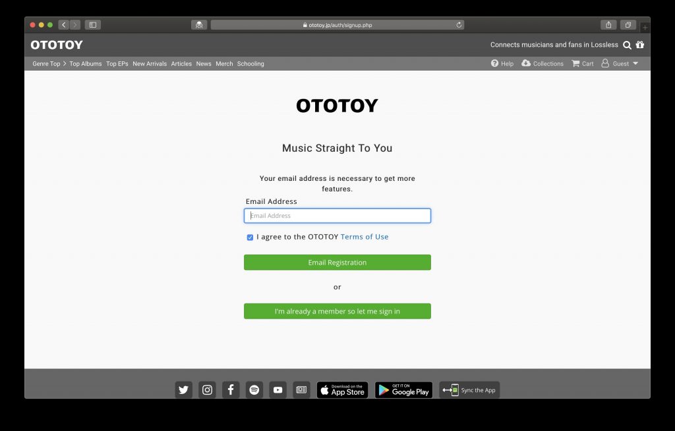Click the gift icon in header

(x=640, y=45)
